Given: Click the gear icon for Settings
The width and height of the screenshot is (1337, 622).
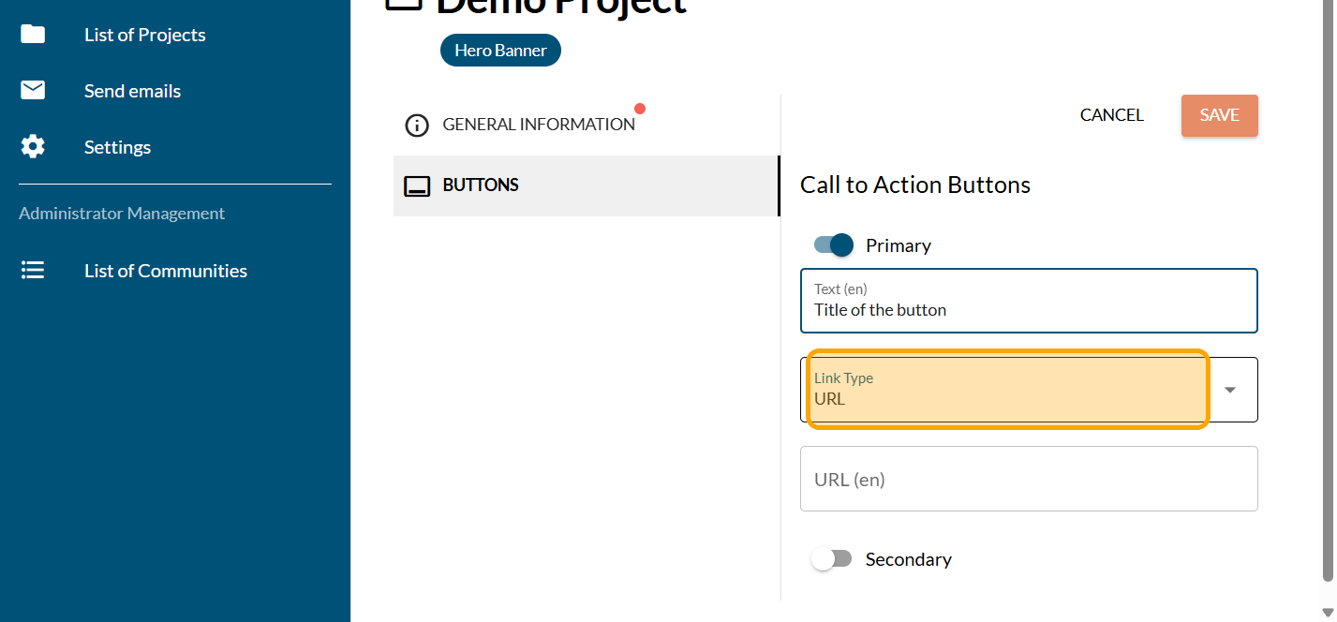Looking at the screenshot, I should click(33, 147).
